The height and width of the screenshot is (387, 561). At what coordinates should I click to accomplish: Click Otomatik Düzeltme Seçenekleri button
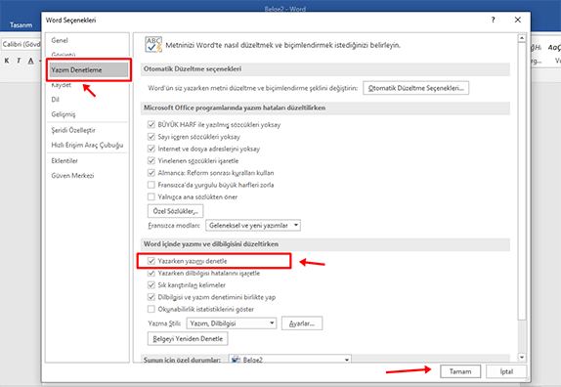[x=415, y=88]
